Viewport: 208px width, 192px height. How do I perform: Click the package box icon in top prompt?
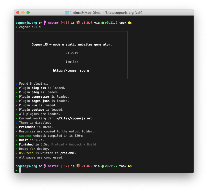78,22
